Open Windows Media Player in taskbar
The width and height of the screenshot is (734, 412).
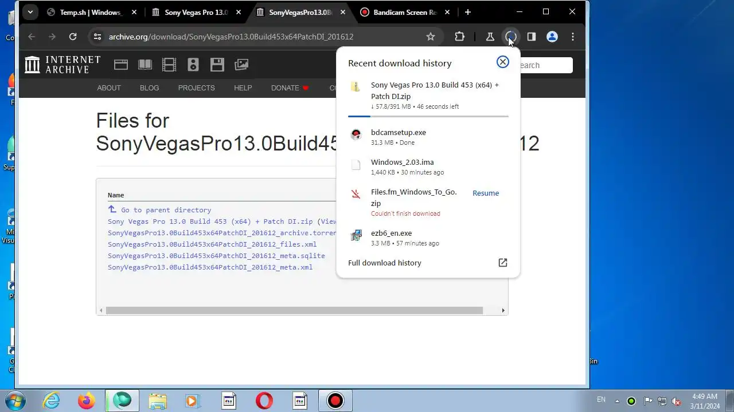[x=193, y=401]
